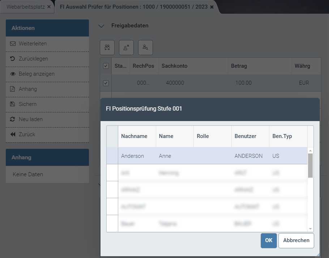Click the Abbrechen button

click(296, 241)
